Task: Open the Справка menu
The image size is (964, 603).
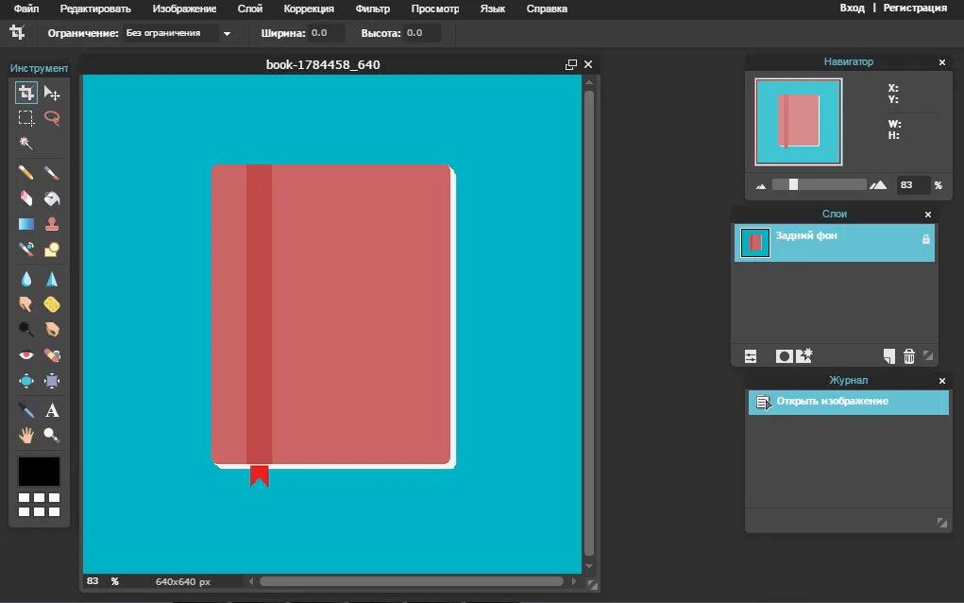Action: click(x=547, y=9)
